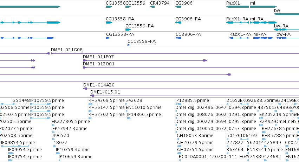Open the CR43794 gene label

coord(160,3)
